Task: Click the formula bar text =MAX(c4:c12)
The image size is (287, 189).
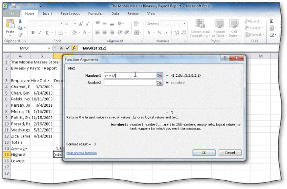Action: point(94,48)
